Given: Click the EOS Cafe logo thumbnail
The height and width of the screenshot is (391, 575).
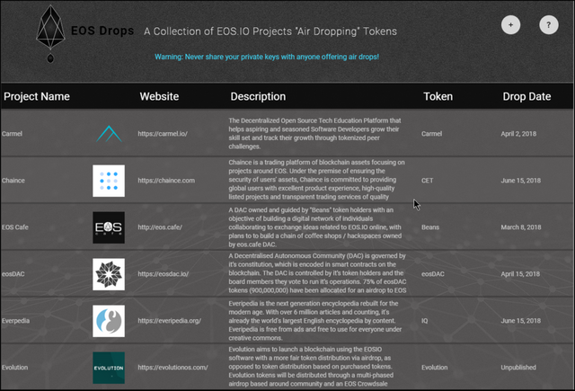Looking at the screenshot, I should (x=109, y=227).
